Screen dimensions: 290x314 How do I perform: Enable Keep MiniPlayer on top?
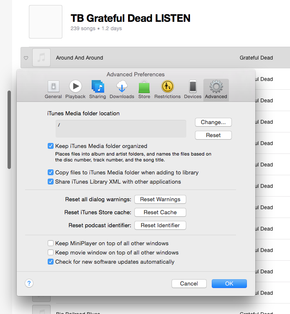(x=51, y=243)
